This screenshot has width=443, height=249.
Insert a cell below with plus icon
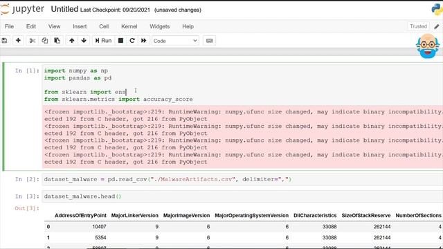pos(18,41)
